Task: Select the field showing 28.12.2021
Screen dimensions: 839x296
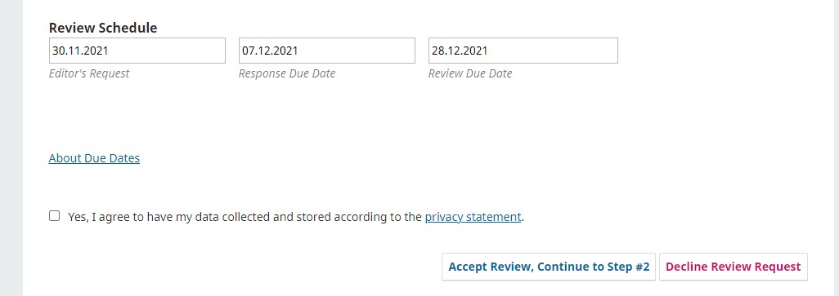Action: click(x=523, y=51)
